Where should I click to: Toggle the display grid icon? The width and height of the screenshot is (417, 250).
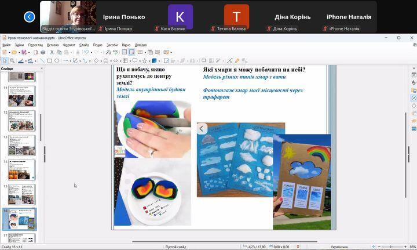click(x=125, y=52)
